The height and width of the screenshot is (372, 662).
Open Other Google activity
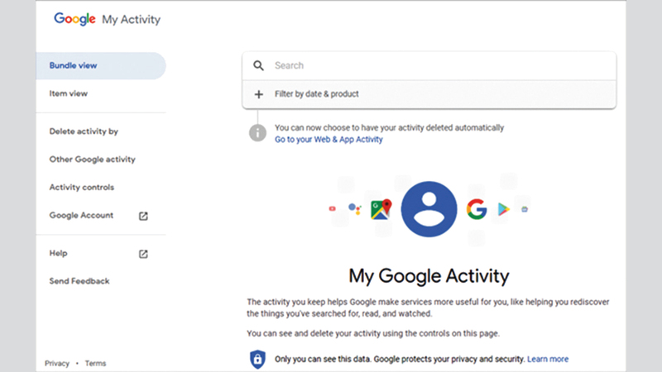93,160
